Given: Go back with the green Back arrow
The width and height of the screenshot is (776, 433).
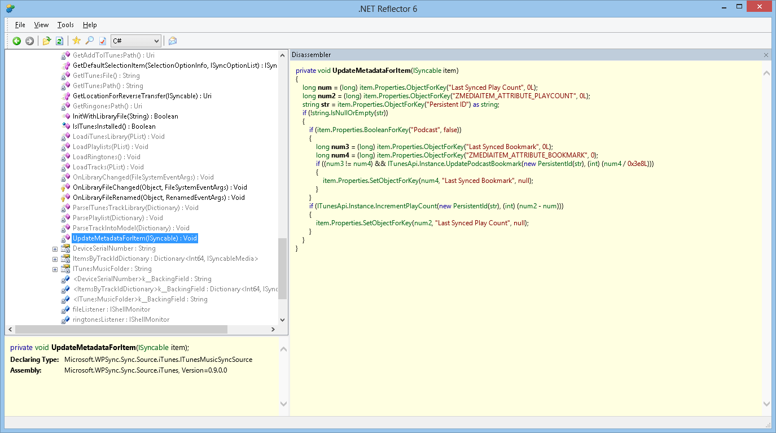Looking at the screenshot, I should click(16, 41).
